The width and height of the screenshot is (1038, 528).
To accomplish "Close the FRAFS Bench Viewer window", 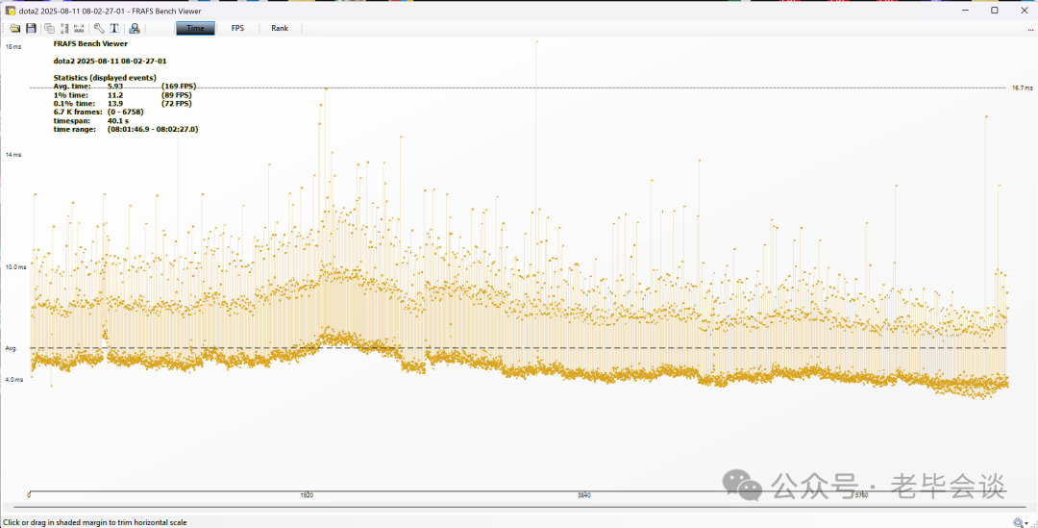I will (1024, 11).
